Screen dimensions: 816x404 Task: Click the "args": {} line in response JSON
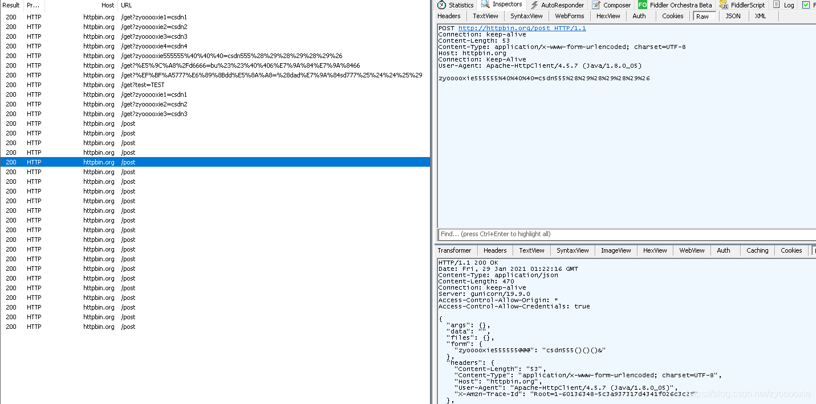pos(468,325)
